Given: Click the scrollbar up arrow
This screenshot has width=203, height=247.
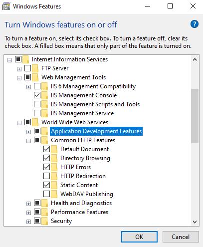Looking at the screenshot, I should tap(195, 59).
